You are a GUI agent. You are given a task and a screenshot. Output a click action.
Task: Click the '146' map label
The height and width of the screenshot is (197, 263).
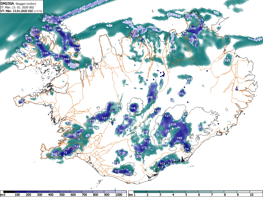[x=186, y=33]
